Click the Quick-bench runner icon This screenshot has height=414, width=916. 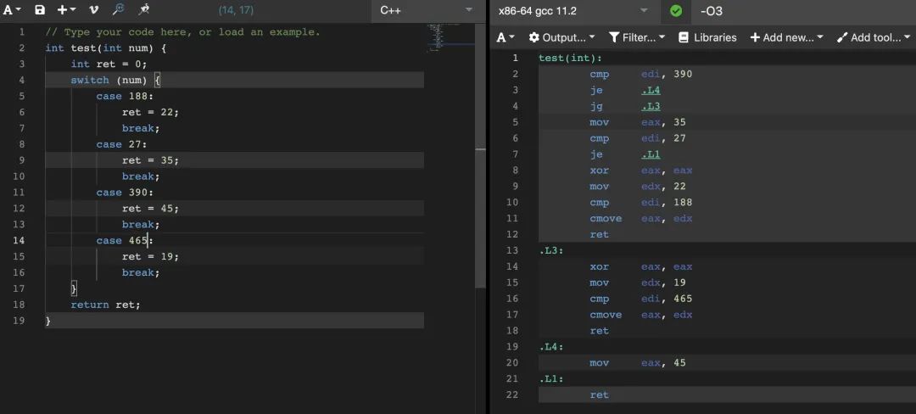pyautogui.click(x=144, y=10)
